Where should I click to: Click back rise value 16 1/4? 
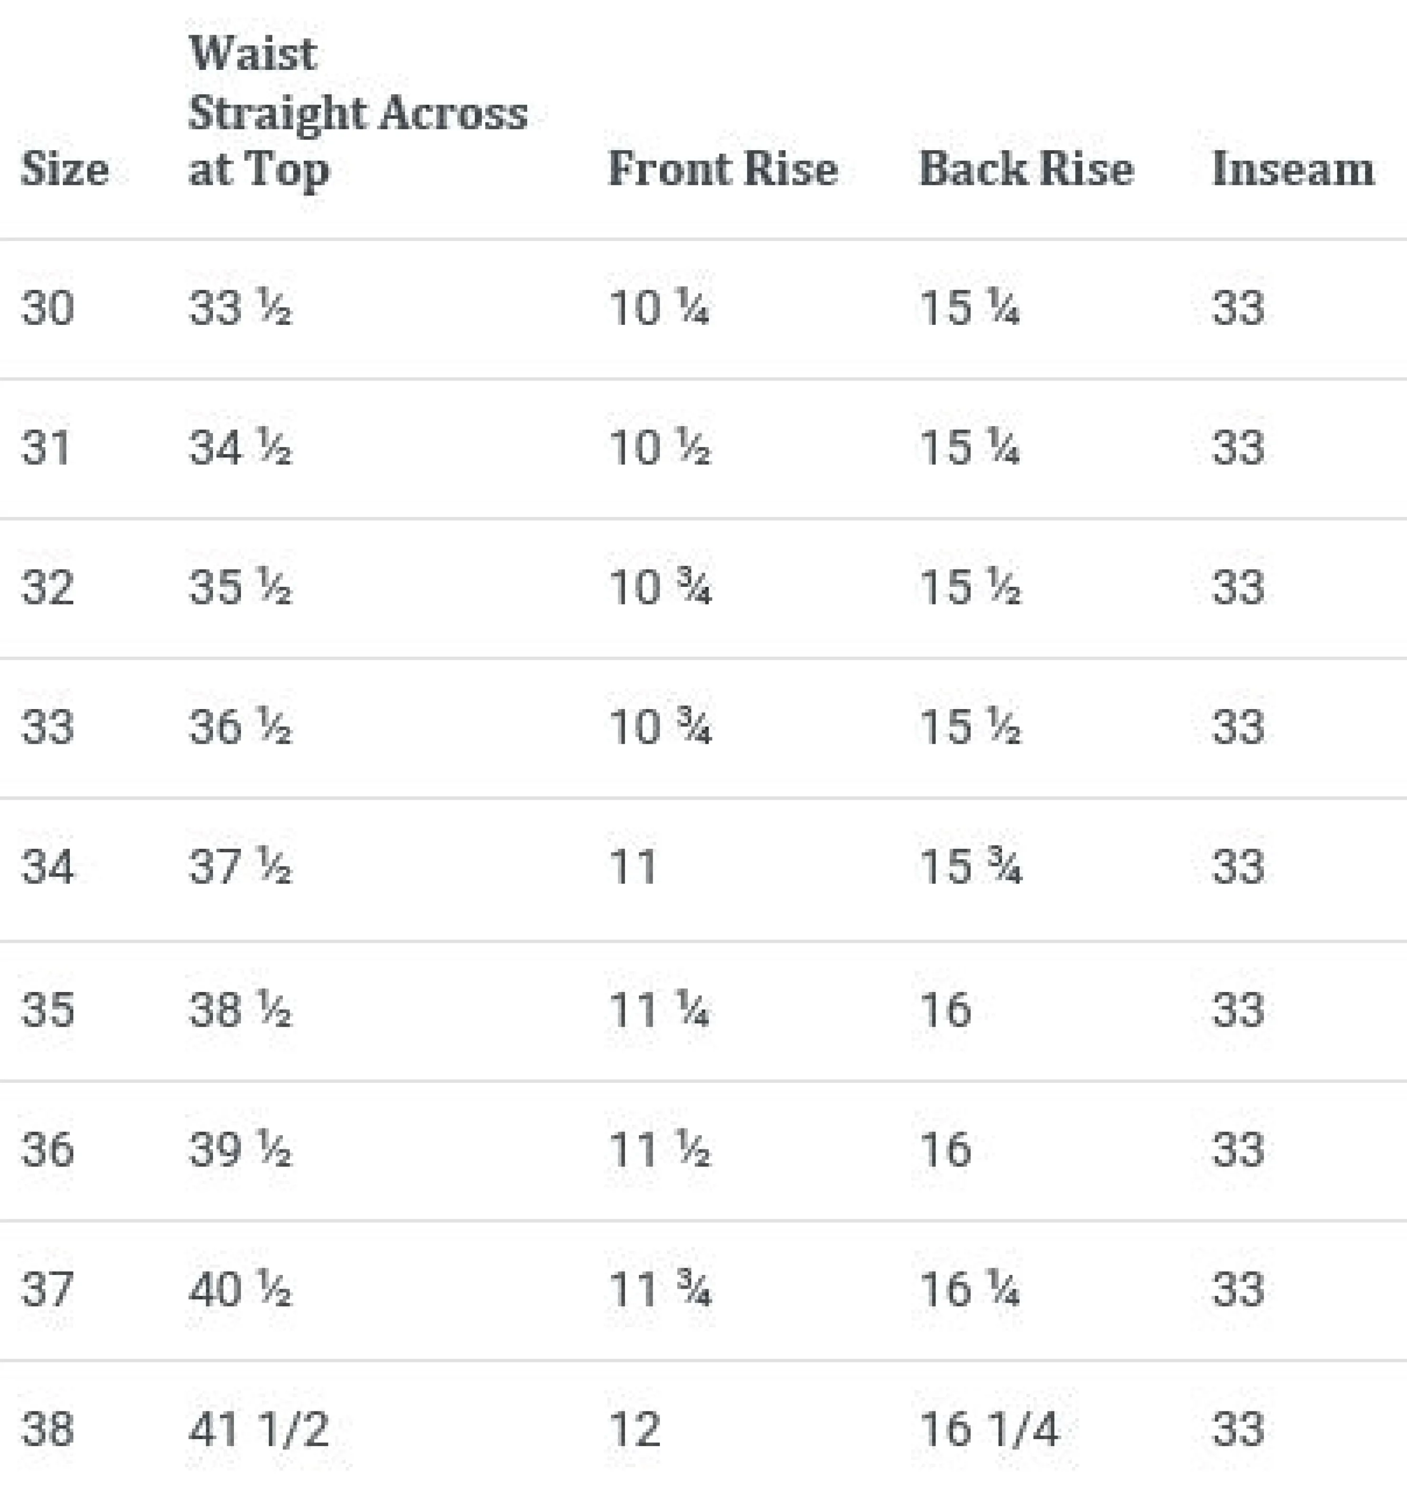click(x=989, y=1430)
